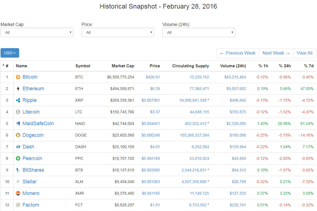317x211 pixels.
Task: Open the Monero name link
Action: pyautogui.click(x=31, y=194)
